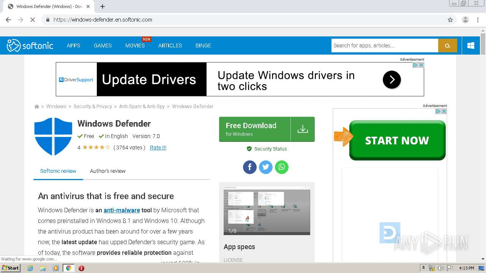Share on Facebook
Image resolution: width=486 pixels, height=273 pixels.
pos(250,167)
